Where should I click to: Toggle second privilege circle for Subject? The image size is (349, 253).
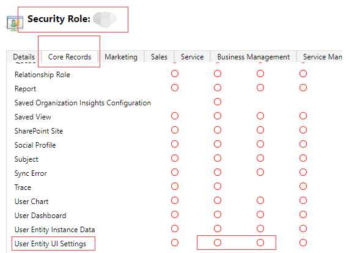pos(218,158)
